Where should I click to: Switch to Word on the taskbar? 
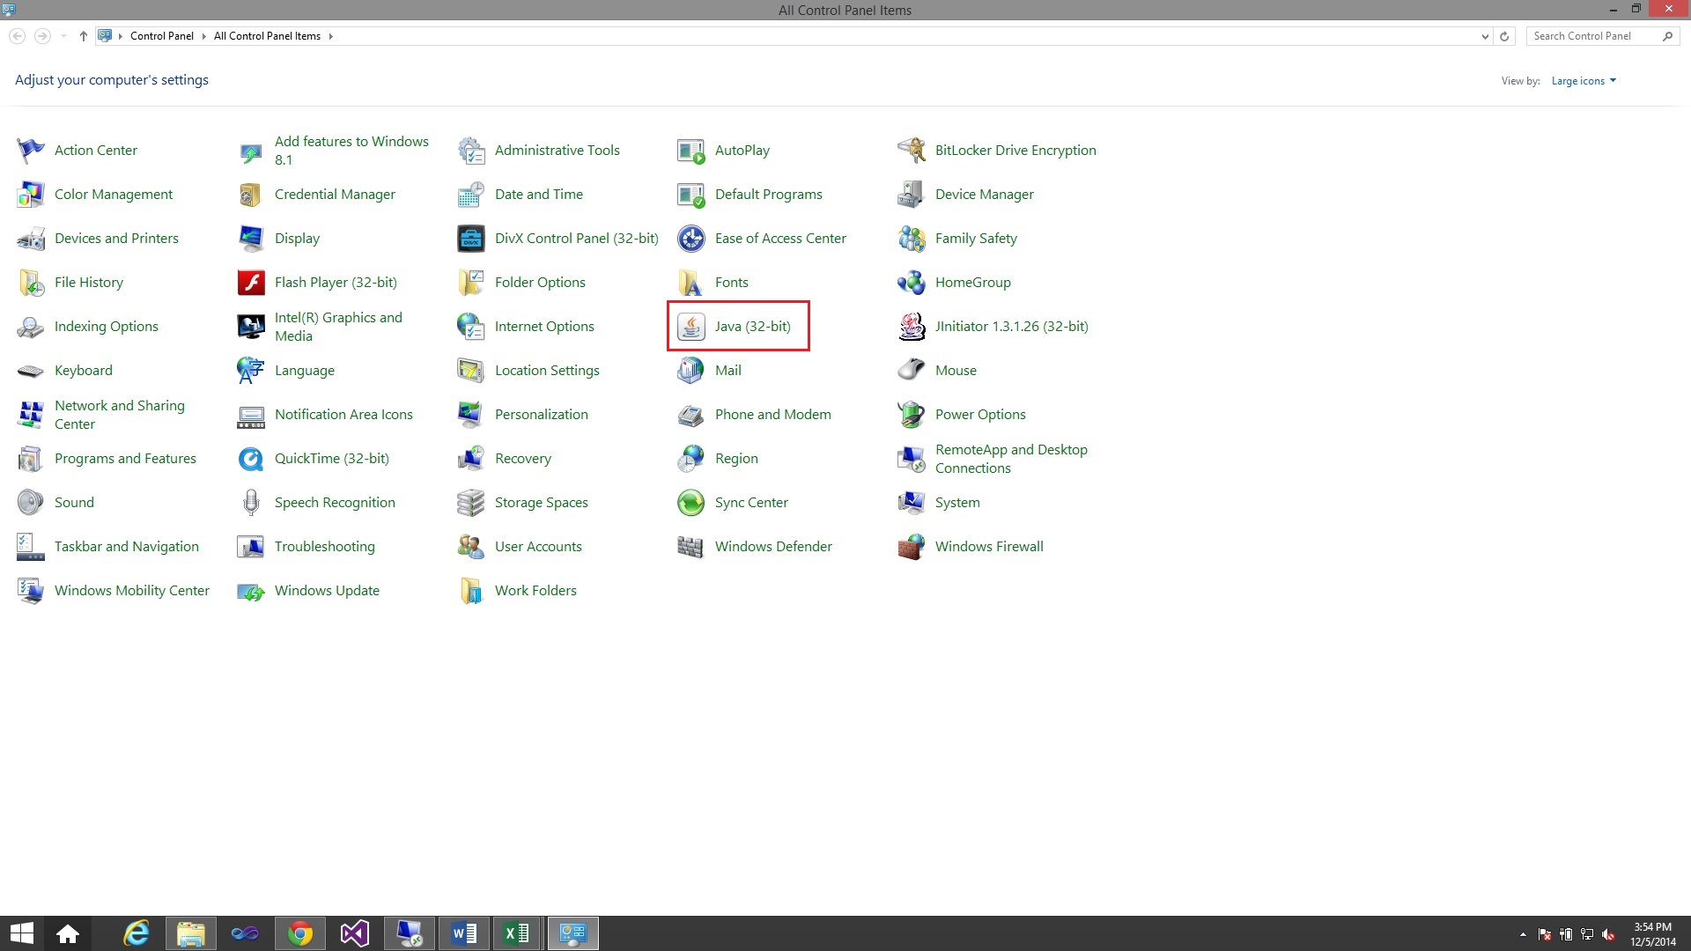[x=464, y=933]
